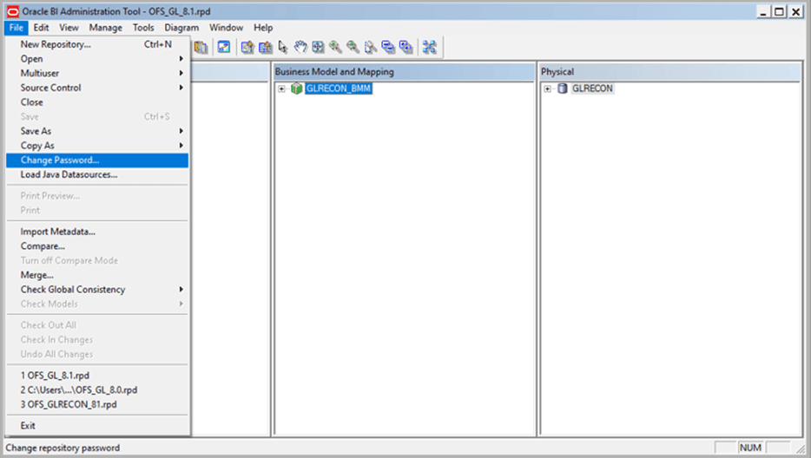This screenshot has height=458, width=811.
Task: Choose Compare from File menu
Action: click(x=97, y=246)
